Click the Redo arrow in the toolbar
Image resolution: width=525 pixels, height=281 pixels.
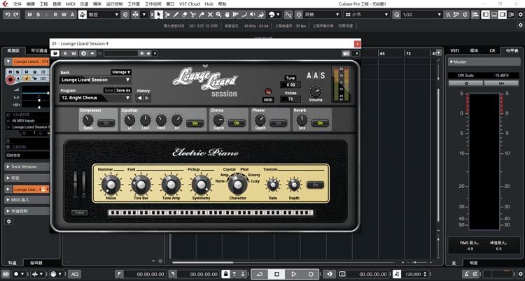point(15,15)
